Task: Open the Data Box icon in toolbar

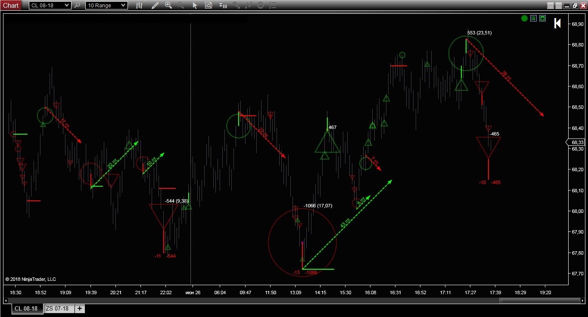Action: [208, 6]
